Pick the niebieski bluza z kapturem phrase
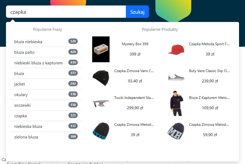Image resolution: width=245 pixels, height=164 pixels. tap(46, 63)
